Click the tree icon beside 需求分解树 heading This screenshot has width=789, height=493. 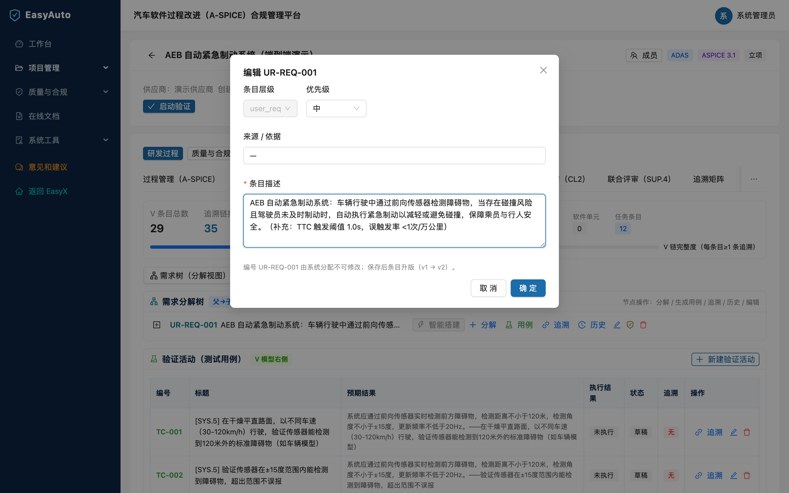154,302
